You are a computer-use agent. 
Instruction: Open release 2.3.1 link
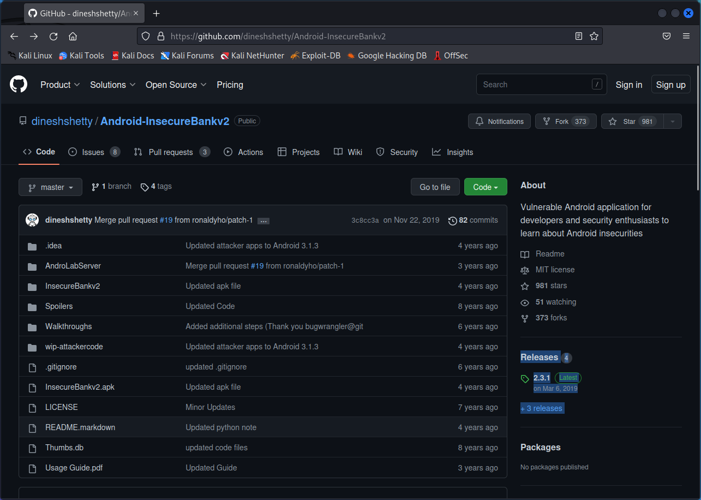[542, 378]
